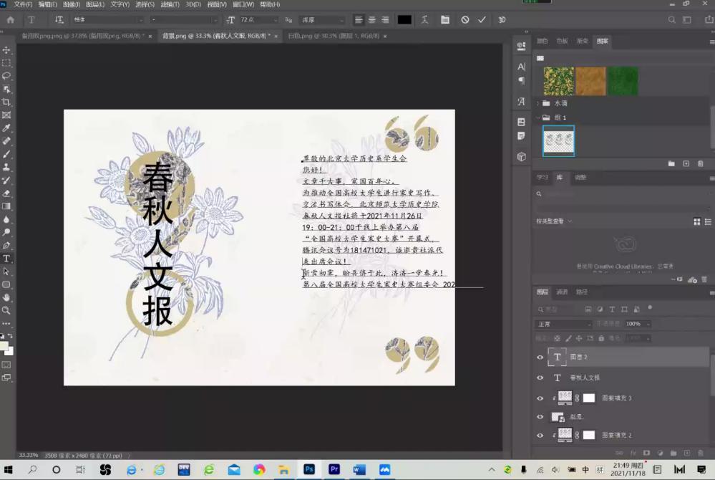Viewport: 715px width, 480px height.
Task: Click the black text color swatch
Action: [x=404, y=20]
